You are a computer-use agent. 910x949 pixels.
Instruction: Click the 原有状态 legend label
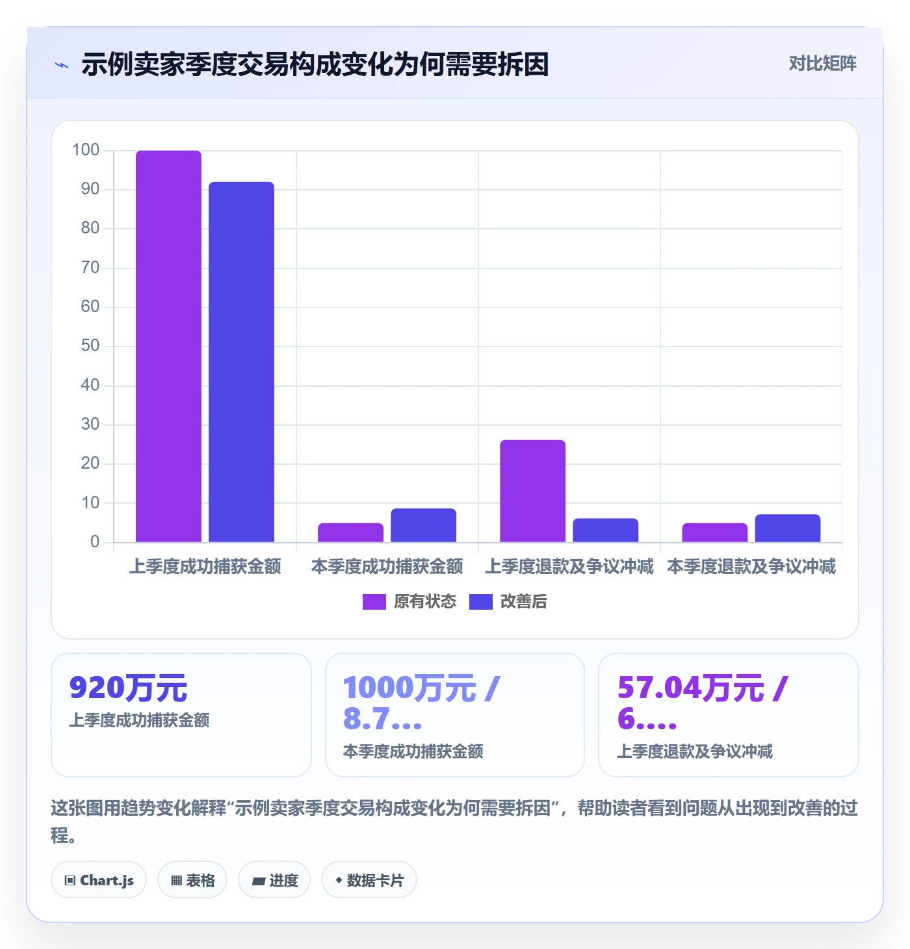[x=425, y=602]
